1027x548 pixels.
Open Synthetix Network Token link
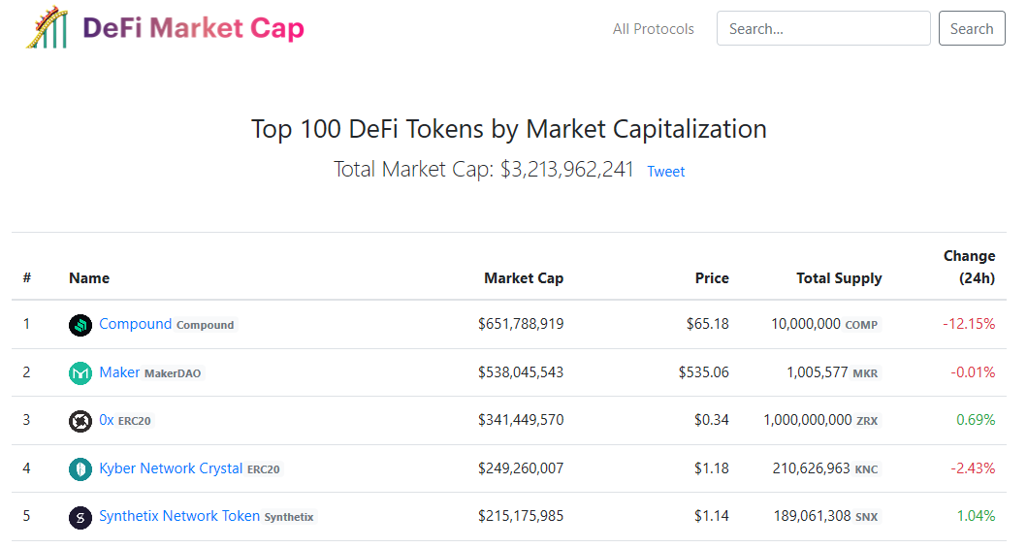tap(179, 516)
